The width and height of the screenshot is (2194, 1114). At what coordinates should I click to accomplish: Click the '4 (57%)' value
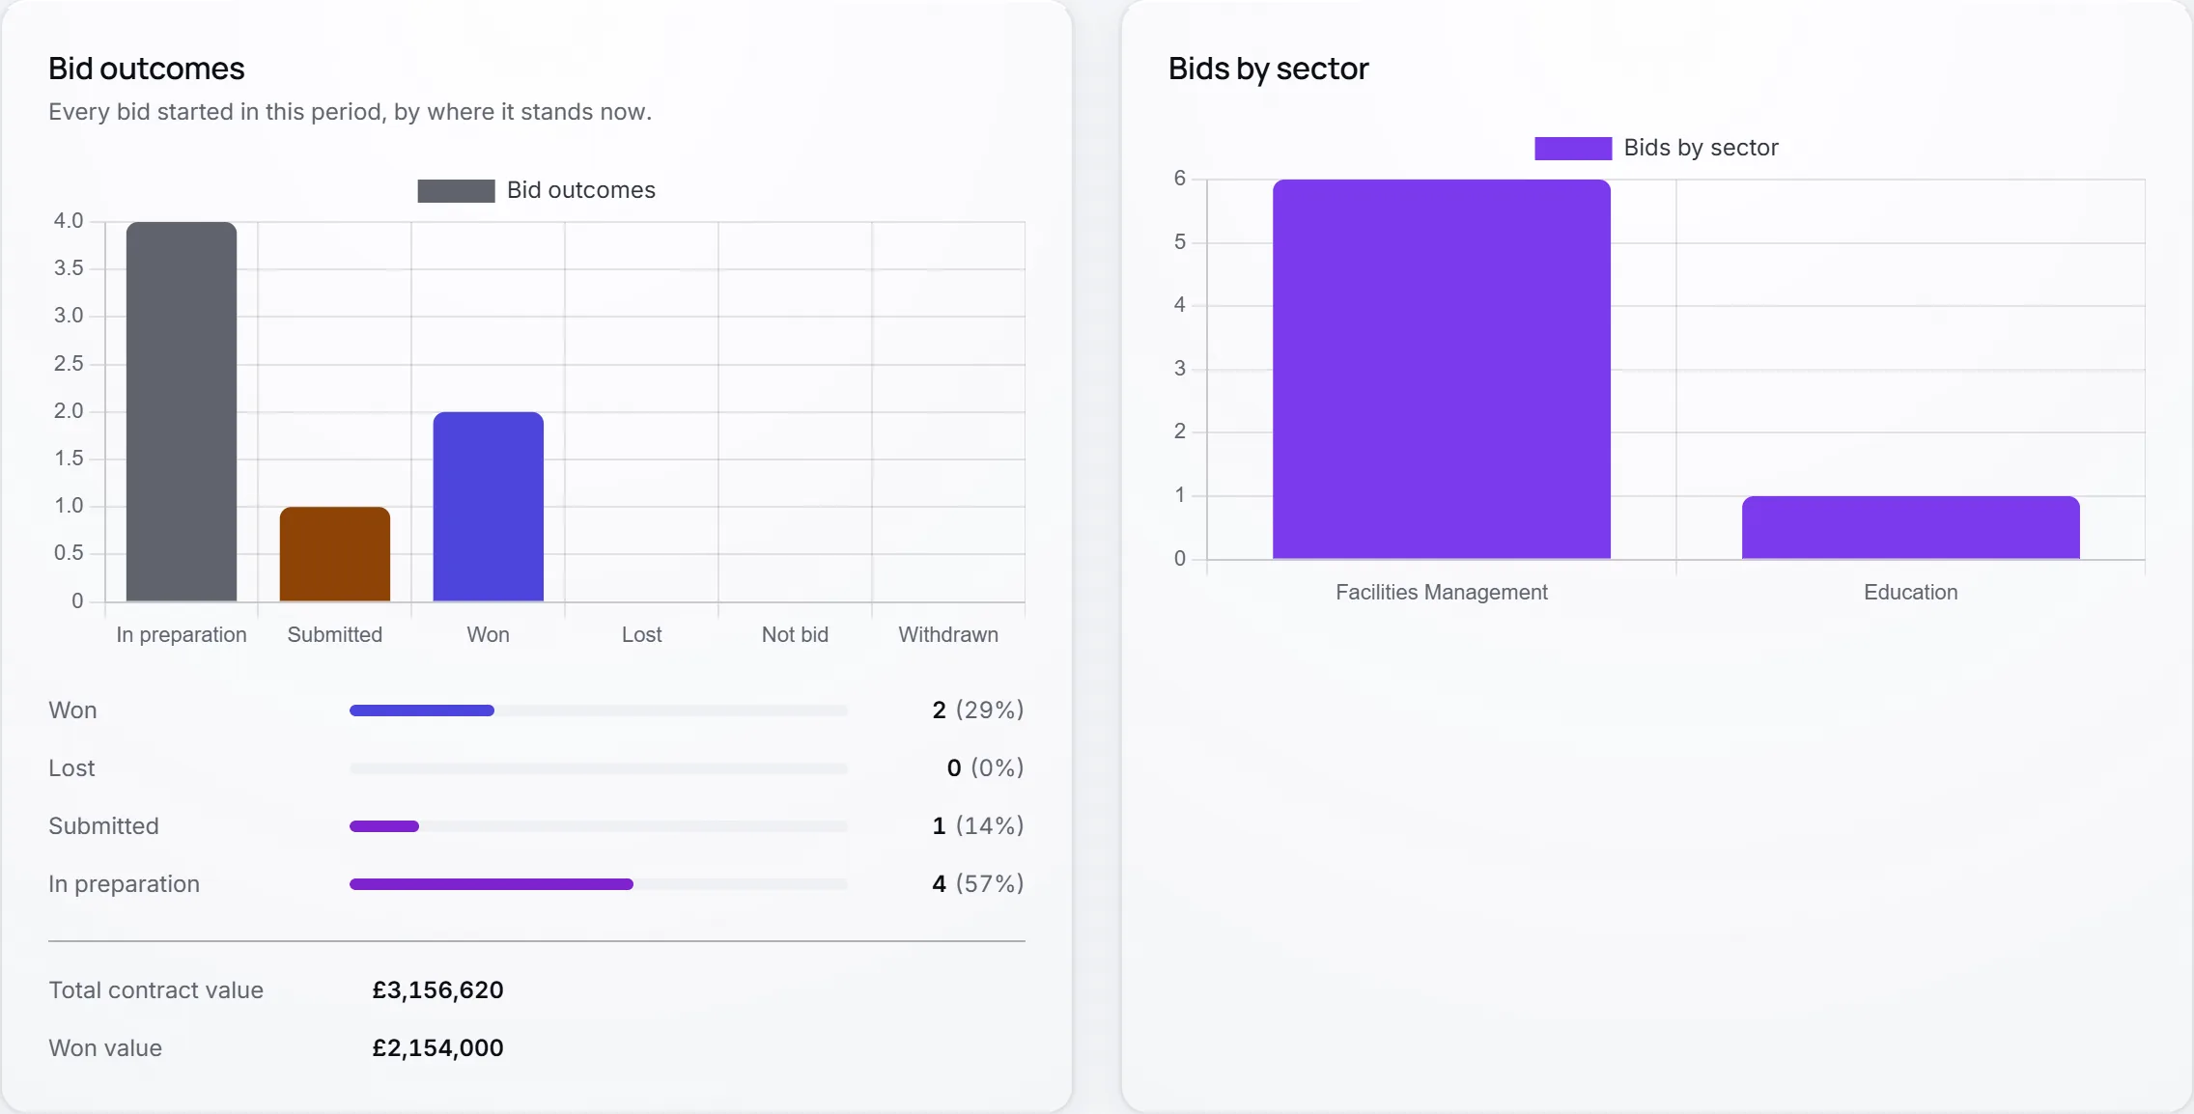coord(977,884)
